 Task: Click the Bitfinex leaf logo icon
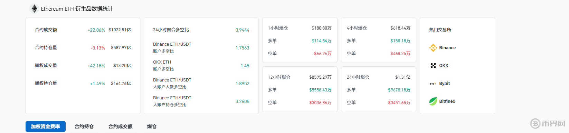(x=433, y=101)
